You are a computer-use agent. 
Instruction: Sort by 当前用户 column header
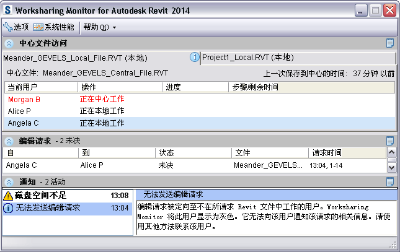41,87
